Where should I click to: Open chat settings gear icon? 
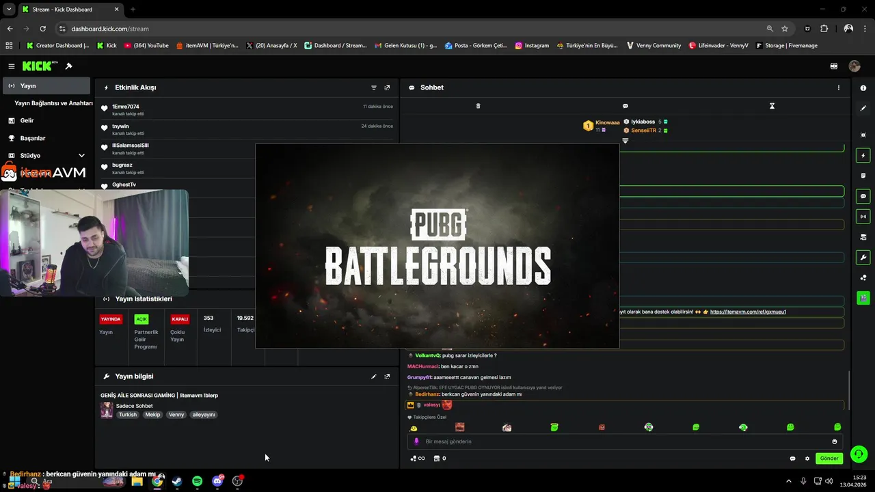point(807,459)
